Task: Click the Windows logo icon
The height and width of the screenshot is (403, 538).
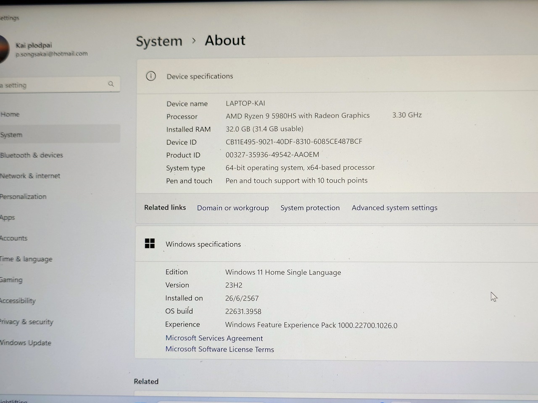Action: (x=150, y=243)
